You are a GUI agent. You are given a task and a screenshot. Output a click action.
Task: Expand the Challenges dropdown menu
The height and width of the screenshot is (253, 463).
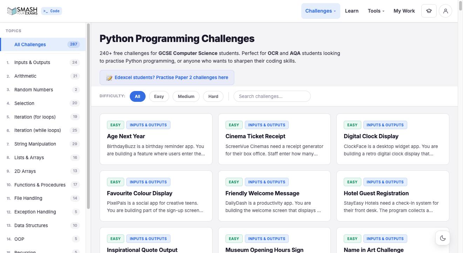pos(321,11)
